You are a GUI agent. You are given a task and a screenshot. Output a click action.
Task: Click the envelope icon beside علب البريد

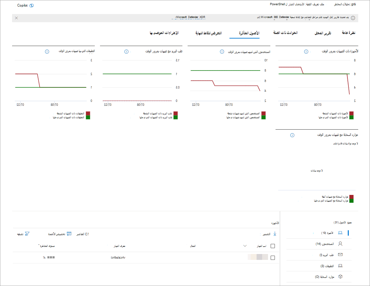click(x=340, y=254)
